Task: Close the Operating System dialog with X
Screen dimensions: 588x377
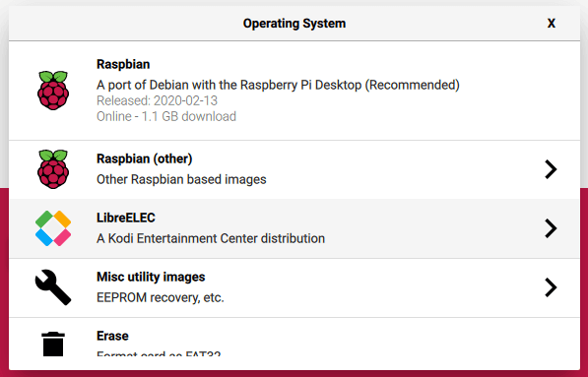Action: point(551,24)
